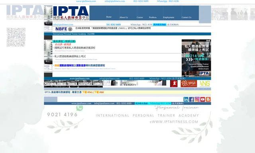Open the Course menu item
255x153 pixels.
(x=140, y=17)
